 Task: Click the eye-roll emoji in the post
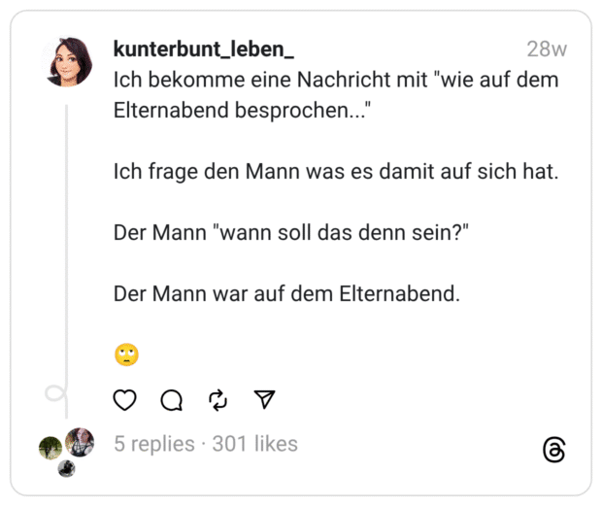coord(126,355)
